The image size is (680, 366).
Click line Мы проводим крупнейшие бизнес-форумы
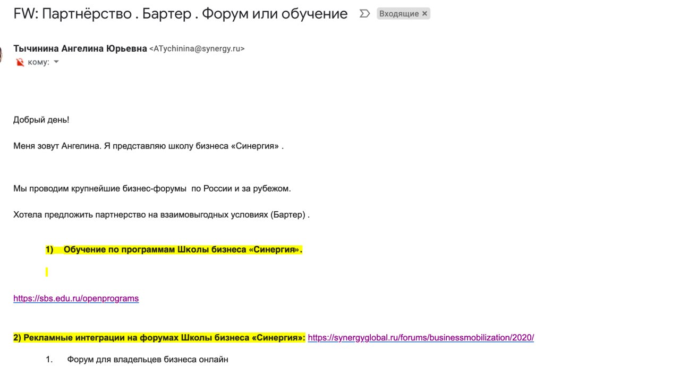point(152,188)
